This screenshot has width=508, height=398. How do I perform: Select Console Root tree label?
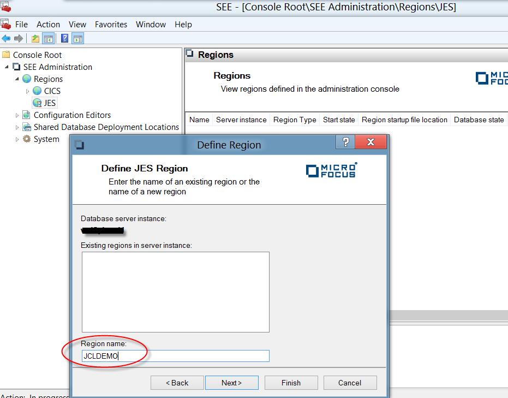click(37, 55)
